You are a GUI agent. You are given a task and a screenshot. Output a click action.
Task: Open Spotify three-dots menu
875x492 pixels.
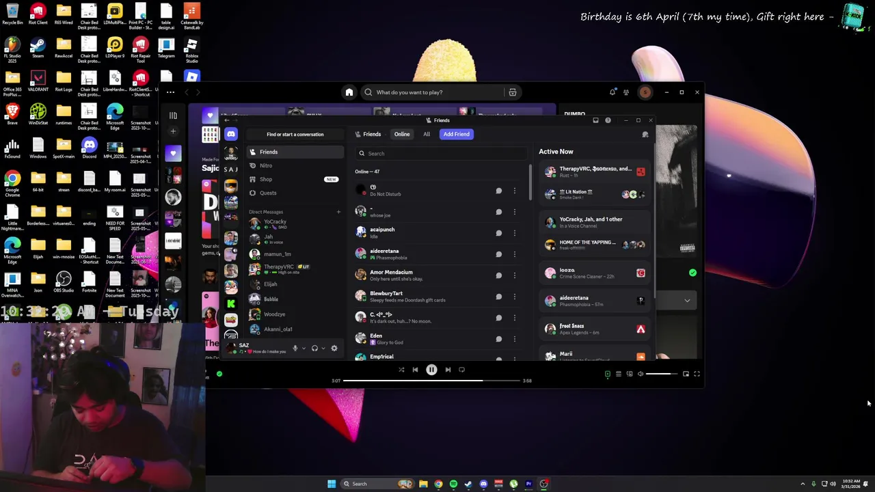point(170,92)
